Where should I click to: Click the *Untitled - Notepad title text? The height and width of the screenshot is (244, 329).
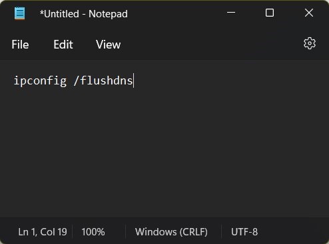(84, 14)
